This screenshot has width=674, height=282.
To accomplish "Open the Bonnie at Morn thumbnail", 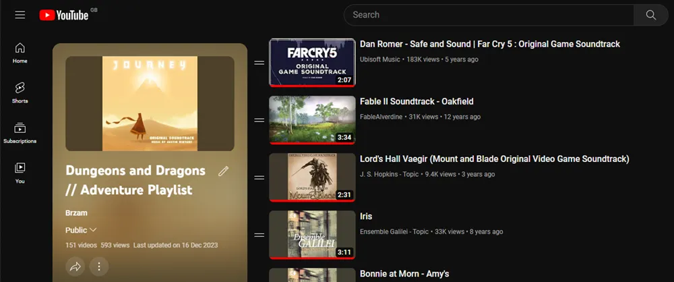I will [x=312, y=275].
